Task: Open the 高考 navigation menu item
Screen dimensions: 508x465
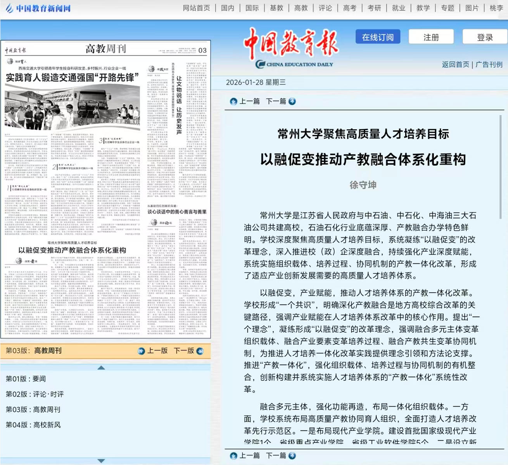Action: click(349, 8)
